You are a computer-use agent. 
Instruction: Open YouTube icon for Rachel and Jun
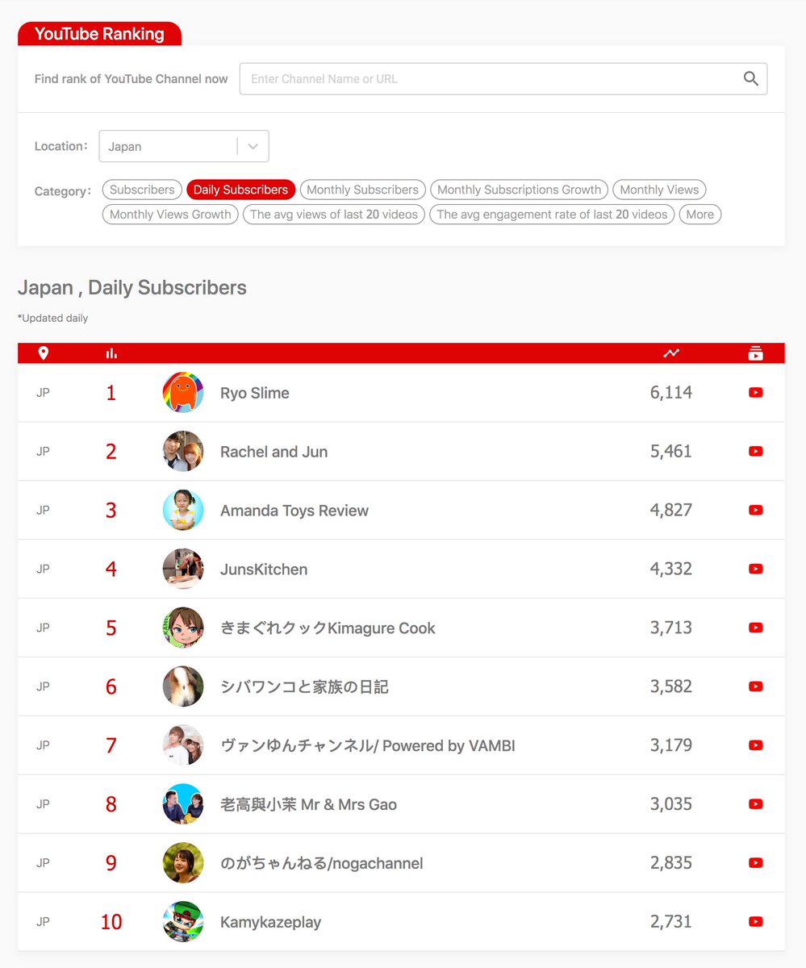[755, 452]
